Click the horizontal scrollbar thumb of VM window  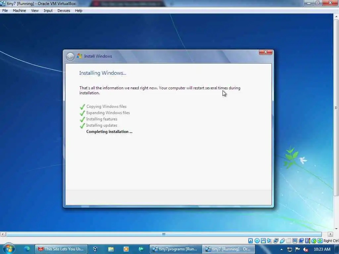164,234
